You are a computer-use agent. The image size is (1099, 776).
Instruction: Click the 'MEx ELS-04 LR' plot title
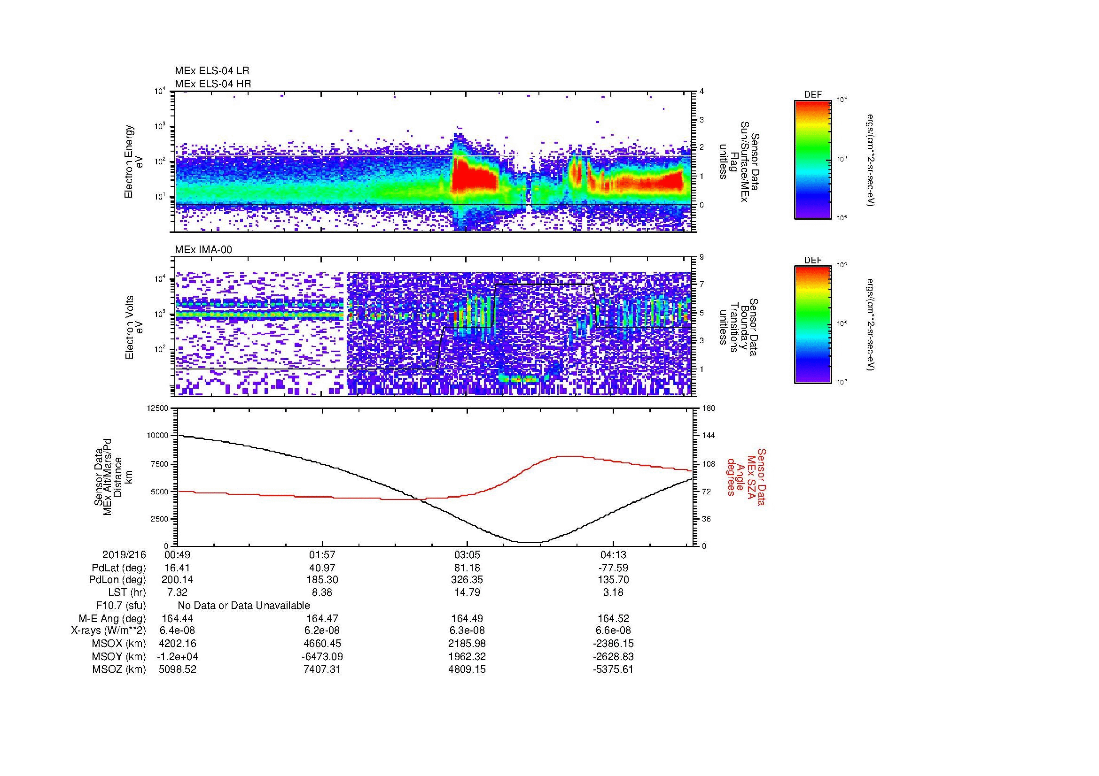[x=212, y=71]
